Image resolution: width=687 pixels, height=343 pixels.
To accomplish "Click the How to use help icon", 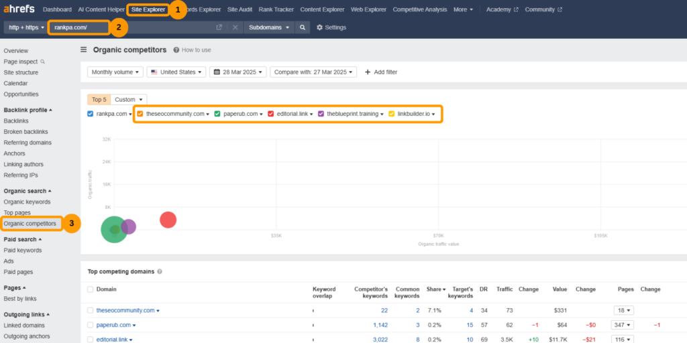I will pyautogui.click(x=176, y=50).
